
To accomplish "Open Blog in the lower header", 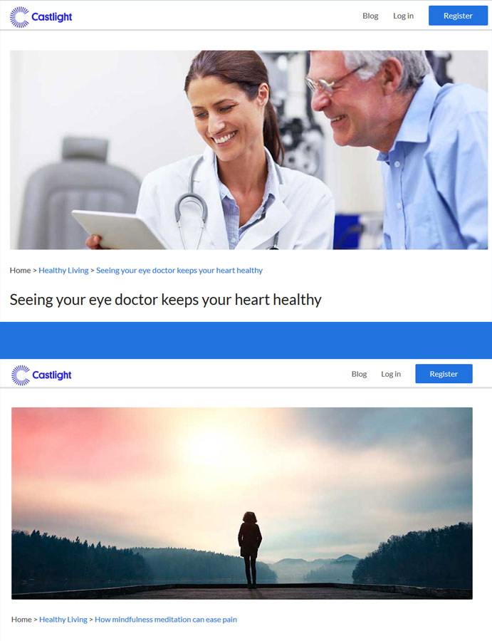I will [x=359, y=374].
